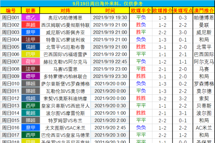This screenshot has height=143, width=215.
Task: Select time cell 2021/9/20 2:00
Action: pos(110,120)
